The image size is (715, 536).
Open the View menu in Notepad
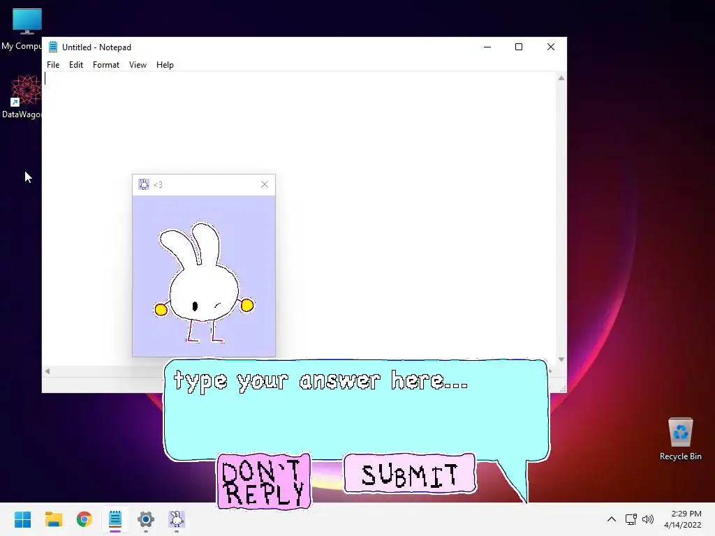[x=138, y=65]
